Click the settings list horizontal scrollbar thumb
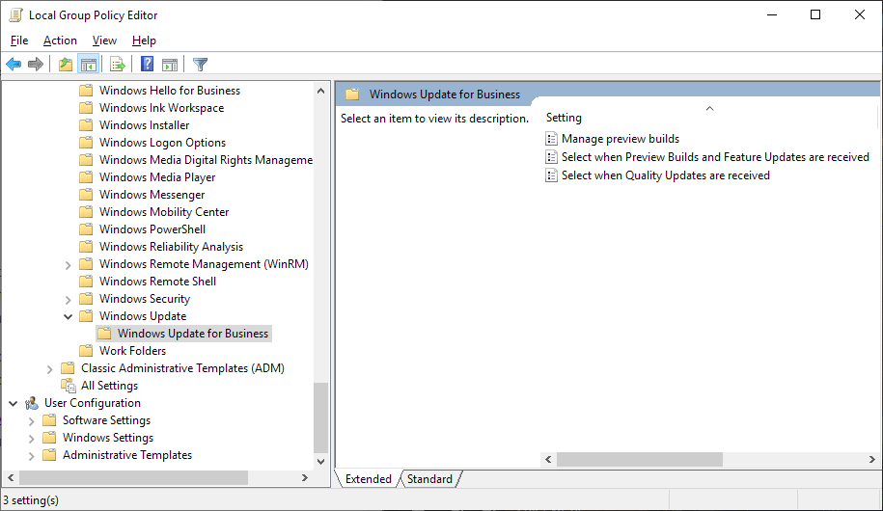Viewport: 883px width, 511px height. pos(639,459)
